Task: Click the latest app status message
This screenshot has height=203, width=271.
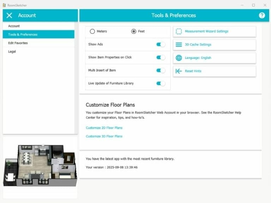Action: click(130, 159)
